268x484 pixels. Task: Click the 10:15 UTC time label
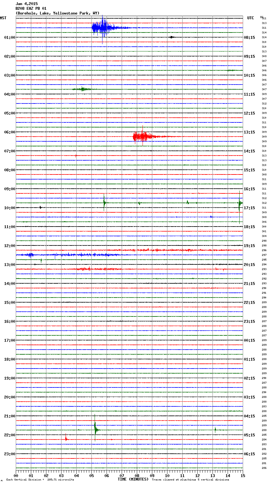coord(249,75)
